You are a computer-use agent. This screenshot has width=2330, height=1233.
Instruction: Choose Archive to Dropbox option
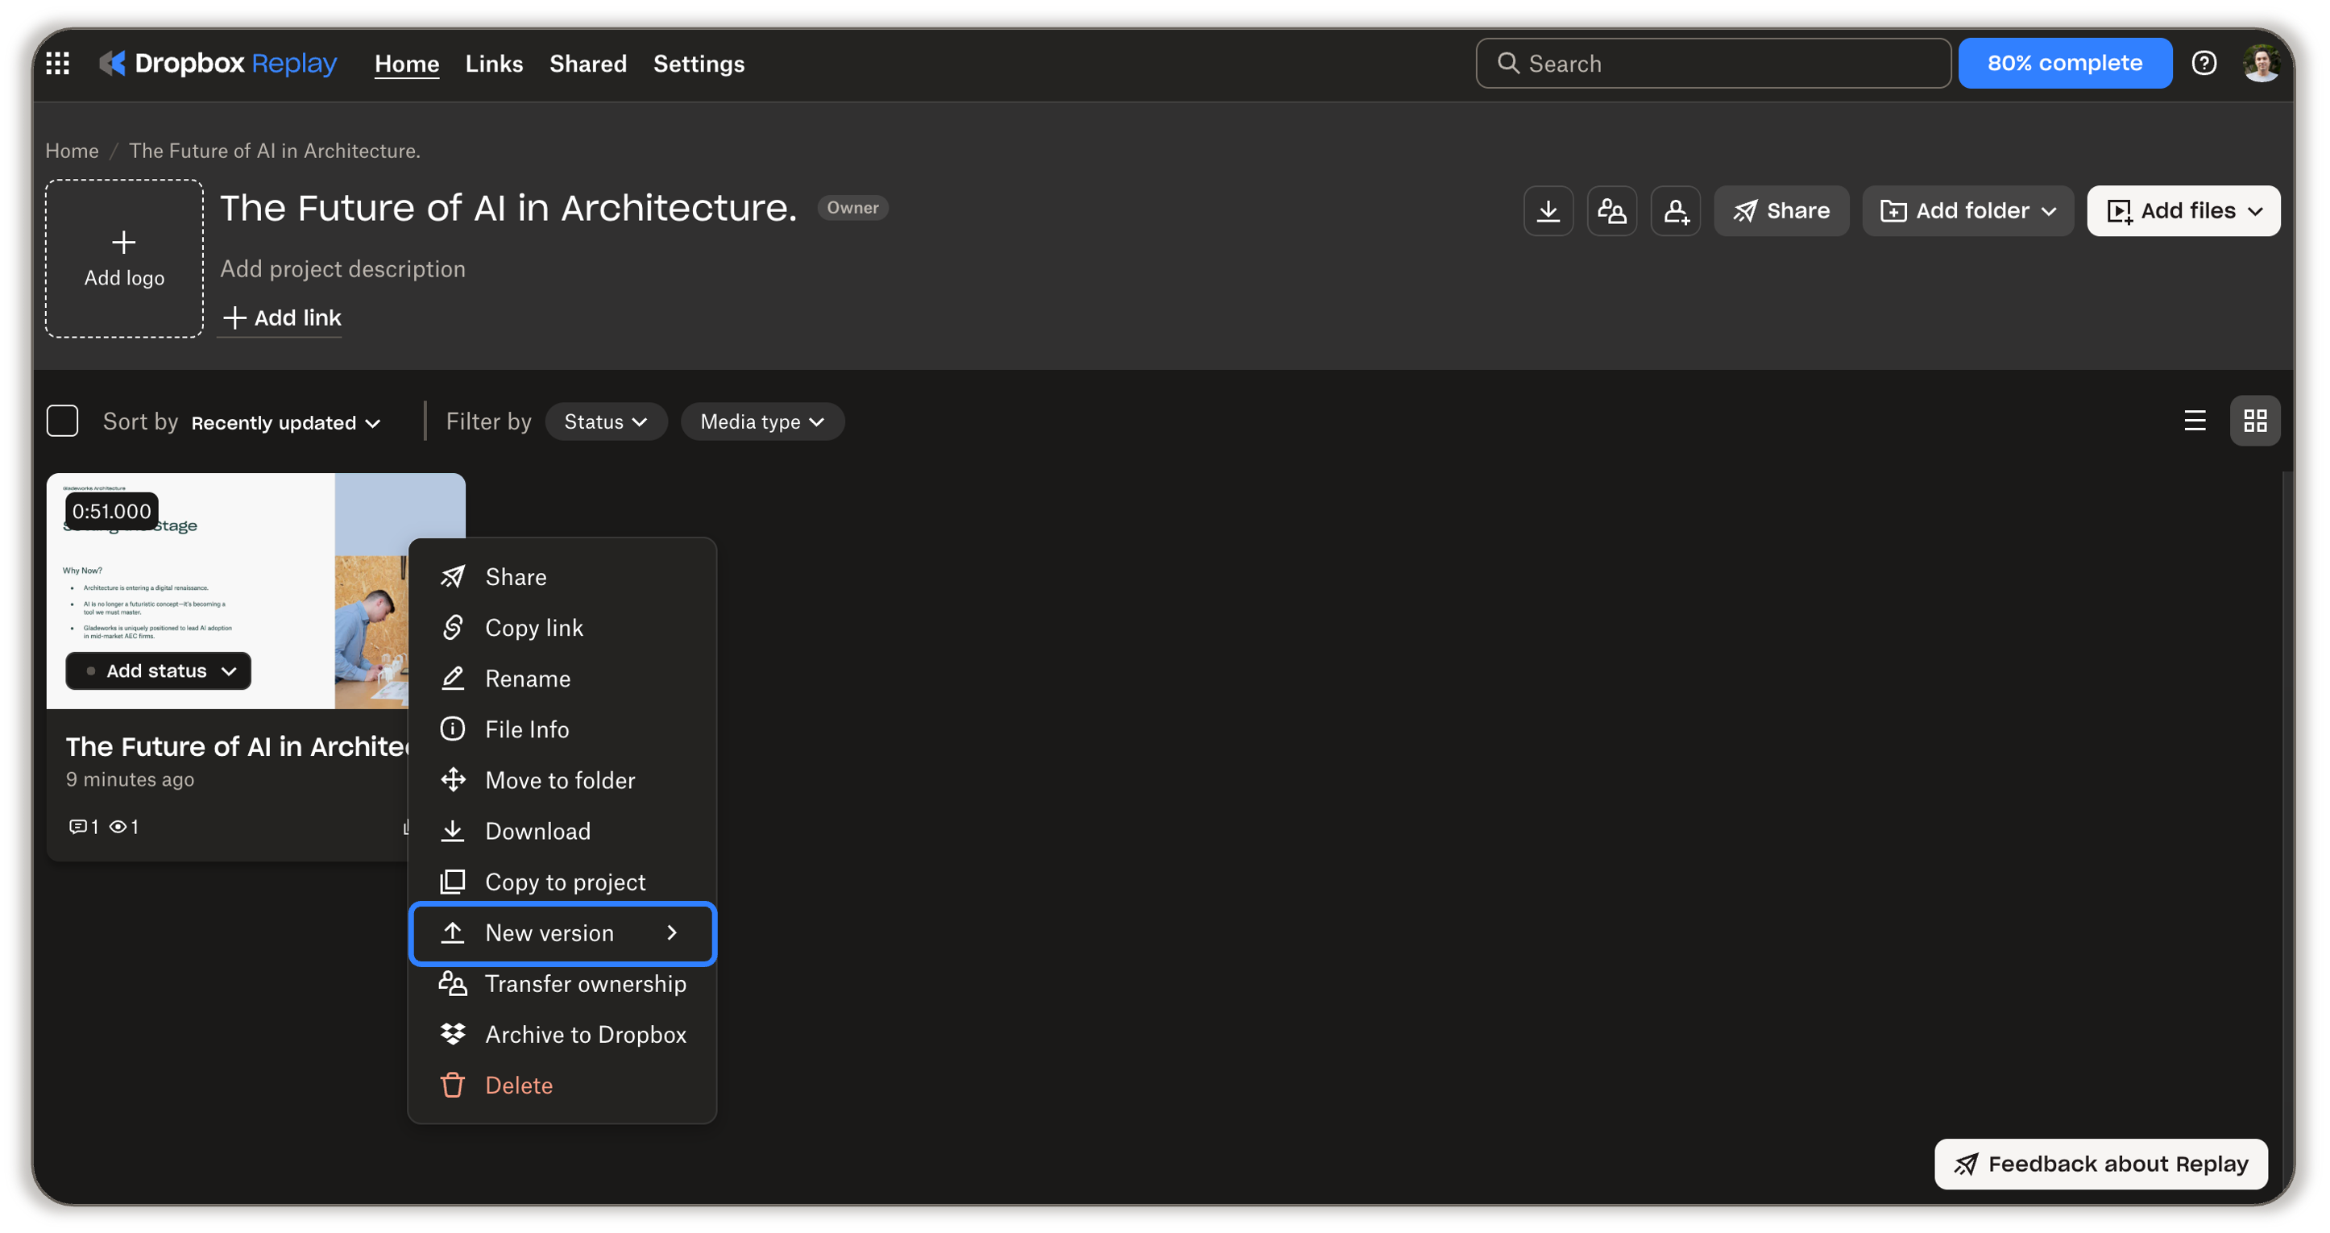coord(562,1035)
